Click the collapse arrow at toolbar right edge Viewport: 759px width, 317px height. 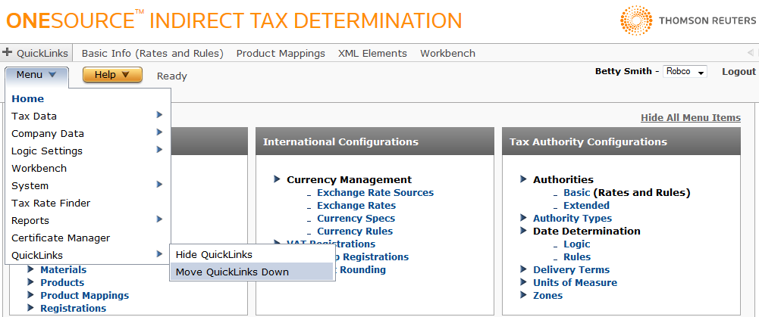(751, 53)
